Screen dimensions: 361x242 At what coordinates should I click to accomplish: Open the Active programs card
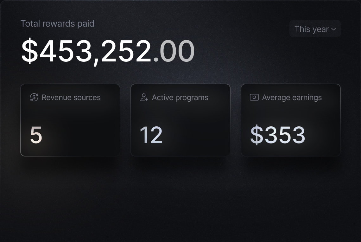coord(180,120)
